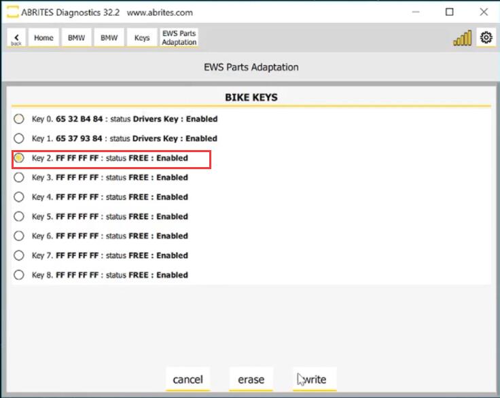The image size is (500, 398).
Task: Click the cancel button
Action: tap(187, 380)
